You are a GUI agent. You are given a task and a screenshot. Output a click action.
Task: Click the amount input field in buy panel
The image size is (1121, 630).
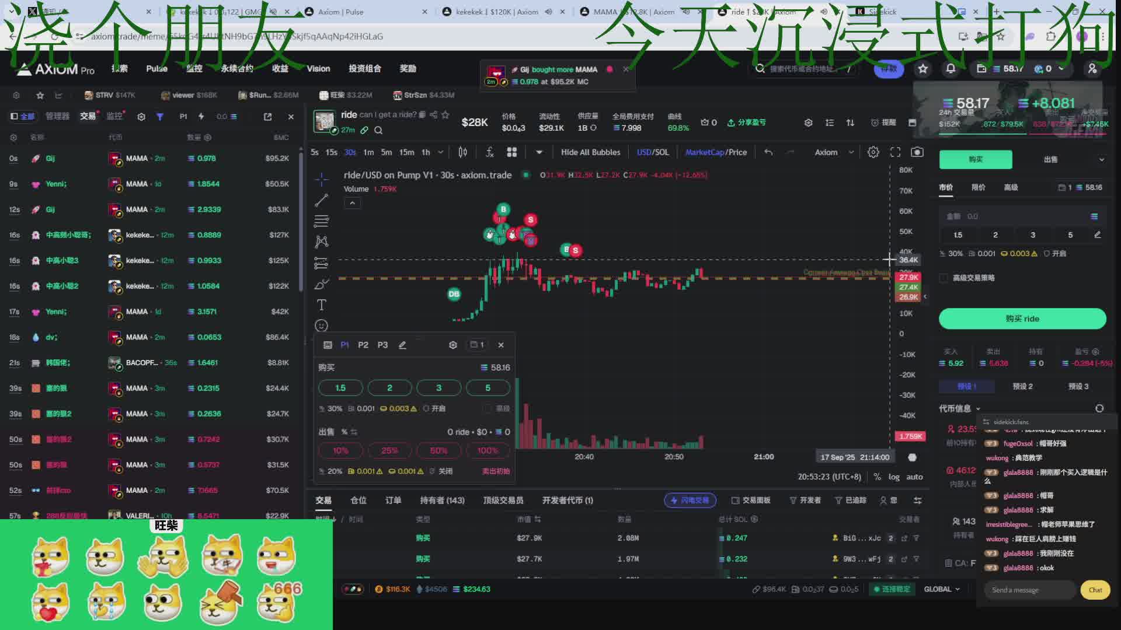pos(1022,216)
